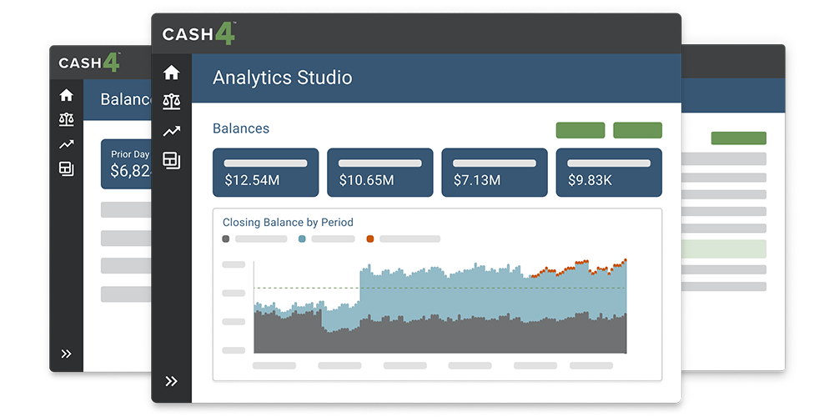Click the trending arrow icon in back-left window
834x417 pixels.
(x=67, y=144)
